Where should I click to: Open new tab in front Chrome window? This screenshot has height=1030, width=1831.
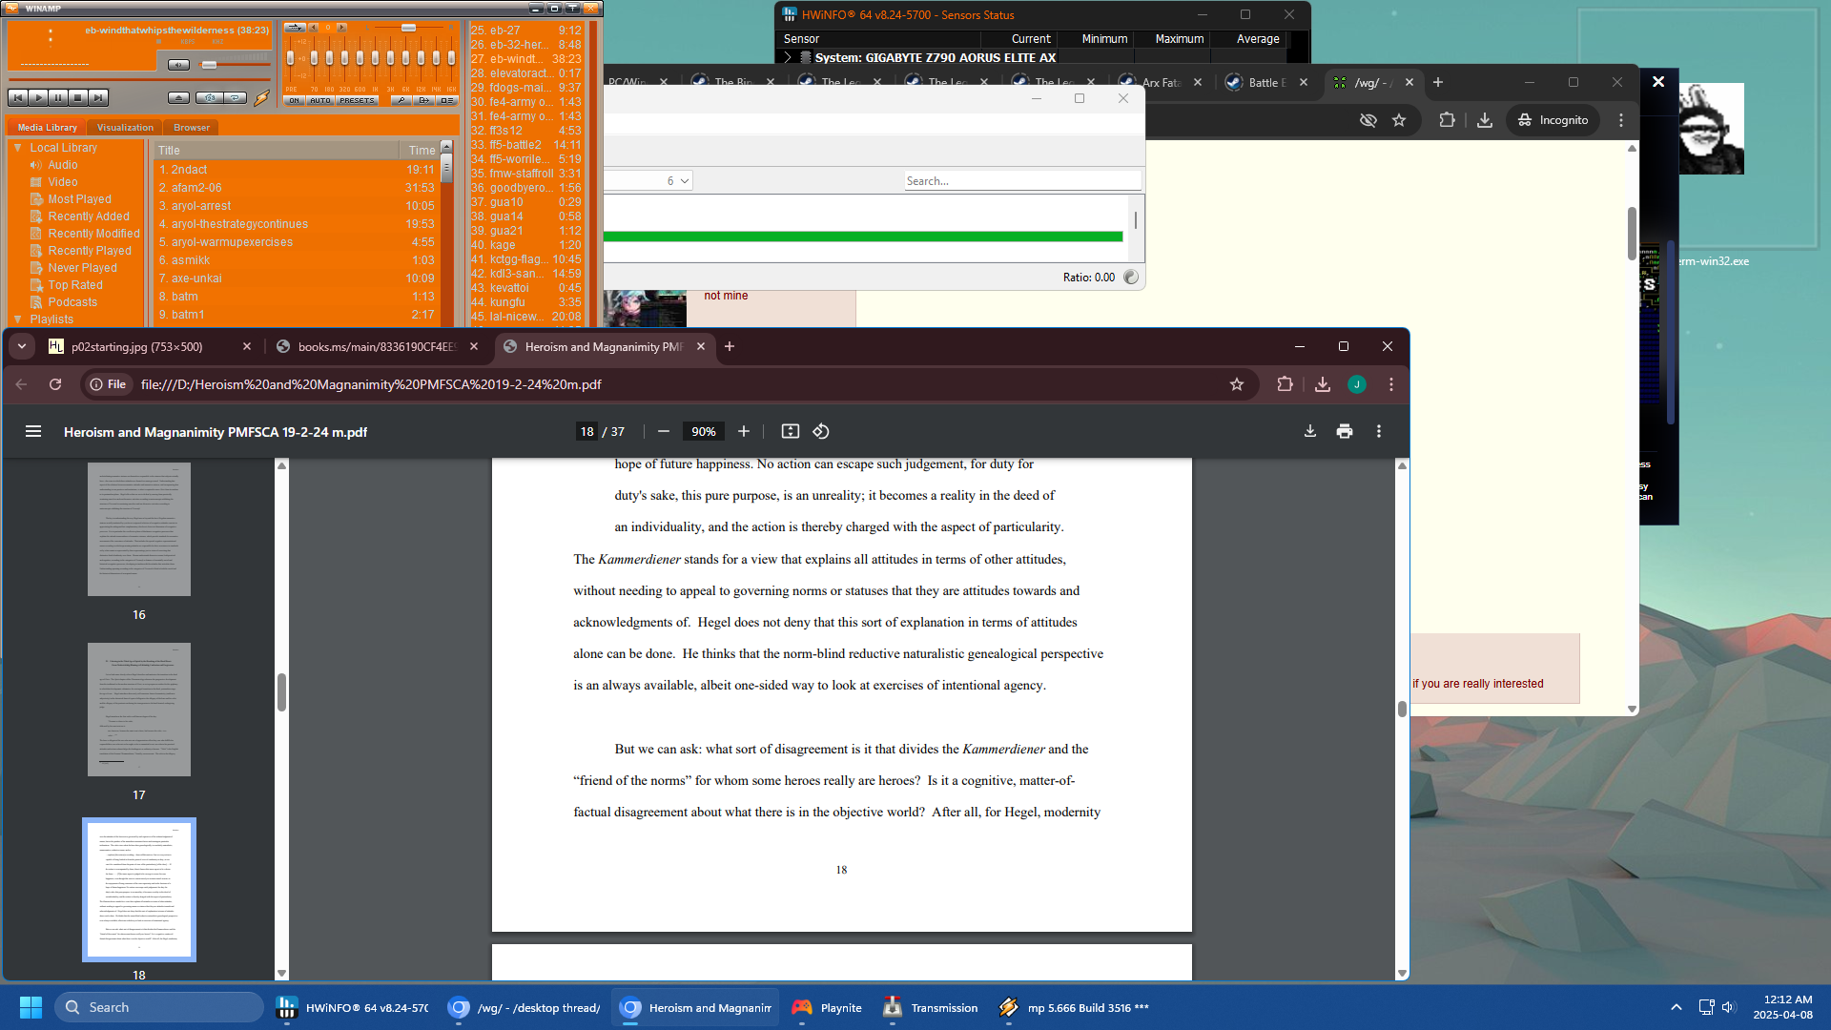click(730, 347)
